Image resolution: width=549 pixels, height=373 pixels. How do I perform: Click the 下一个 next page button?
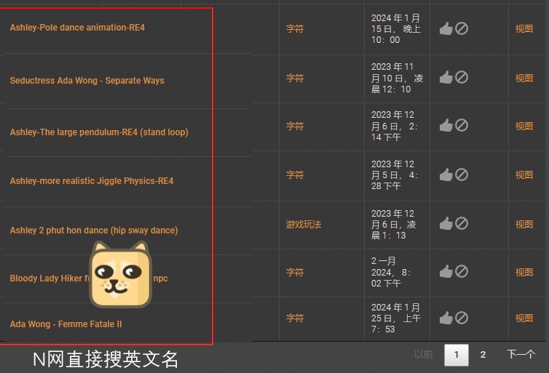point(521,355)
